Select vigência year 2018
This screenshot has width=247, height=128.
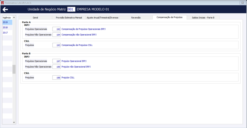tap(7, 27)
